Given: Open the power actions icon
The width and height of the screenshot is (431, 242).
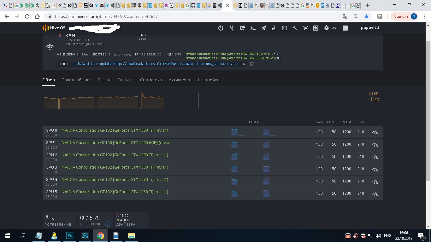Looking at the screenshot, I should (221, 28).
